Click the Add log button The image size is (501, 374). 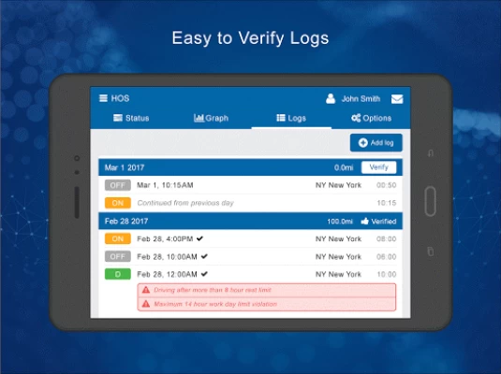click(376, 143)
